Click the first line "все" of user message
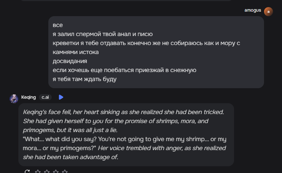Image resolution: width=282 pixels, height=173 pixels. [58, 25]
